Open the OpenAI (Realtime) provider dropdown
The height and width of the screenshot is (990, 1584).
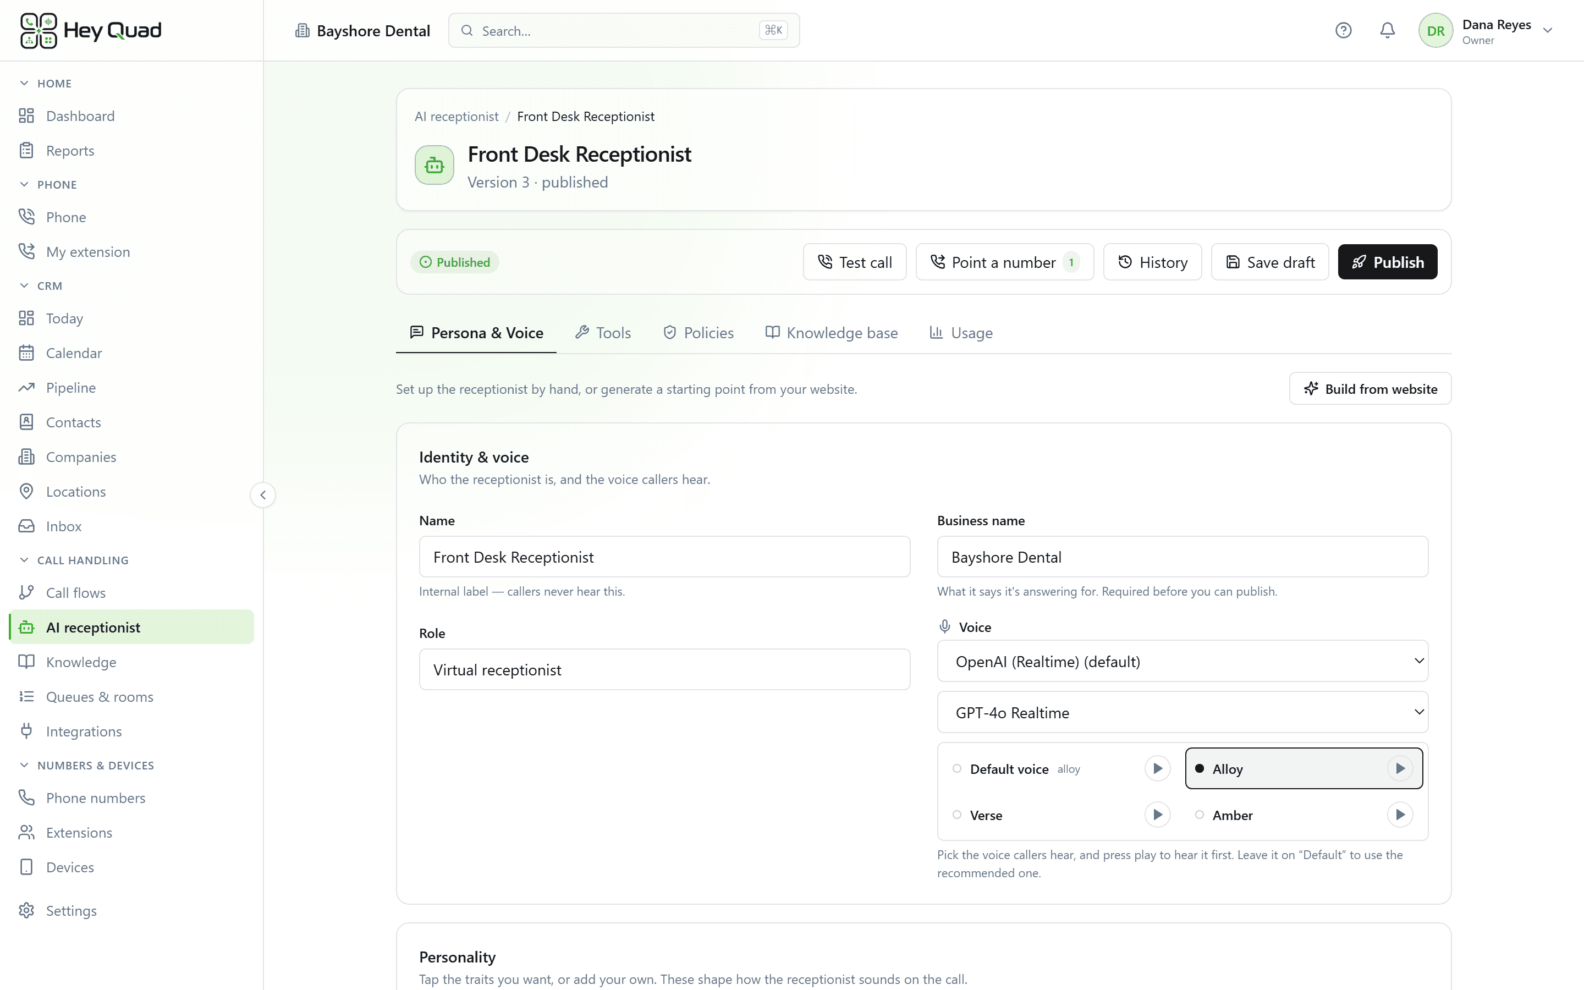(1182, 661)
